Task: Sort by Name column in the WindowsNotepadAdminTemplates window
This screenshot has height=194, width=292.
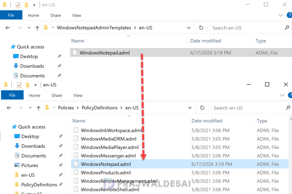Action: [x=78, y=41]
